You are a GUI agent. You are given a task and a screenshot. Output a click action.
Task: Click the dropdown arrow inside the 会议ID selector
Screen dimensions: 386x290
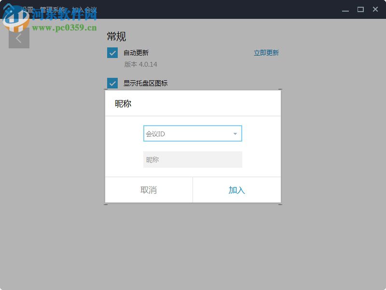point(234,133)
